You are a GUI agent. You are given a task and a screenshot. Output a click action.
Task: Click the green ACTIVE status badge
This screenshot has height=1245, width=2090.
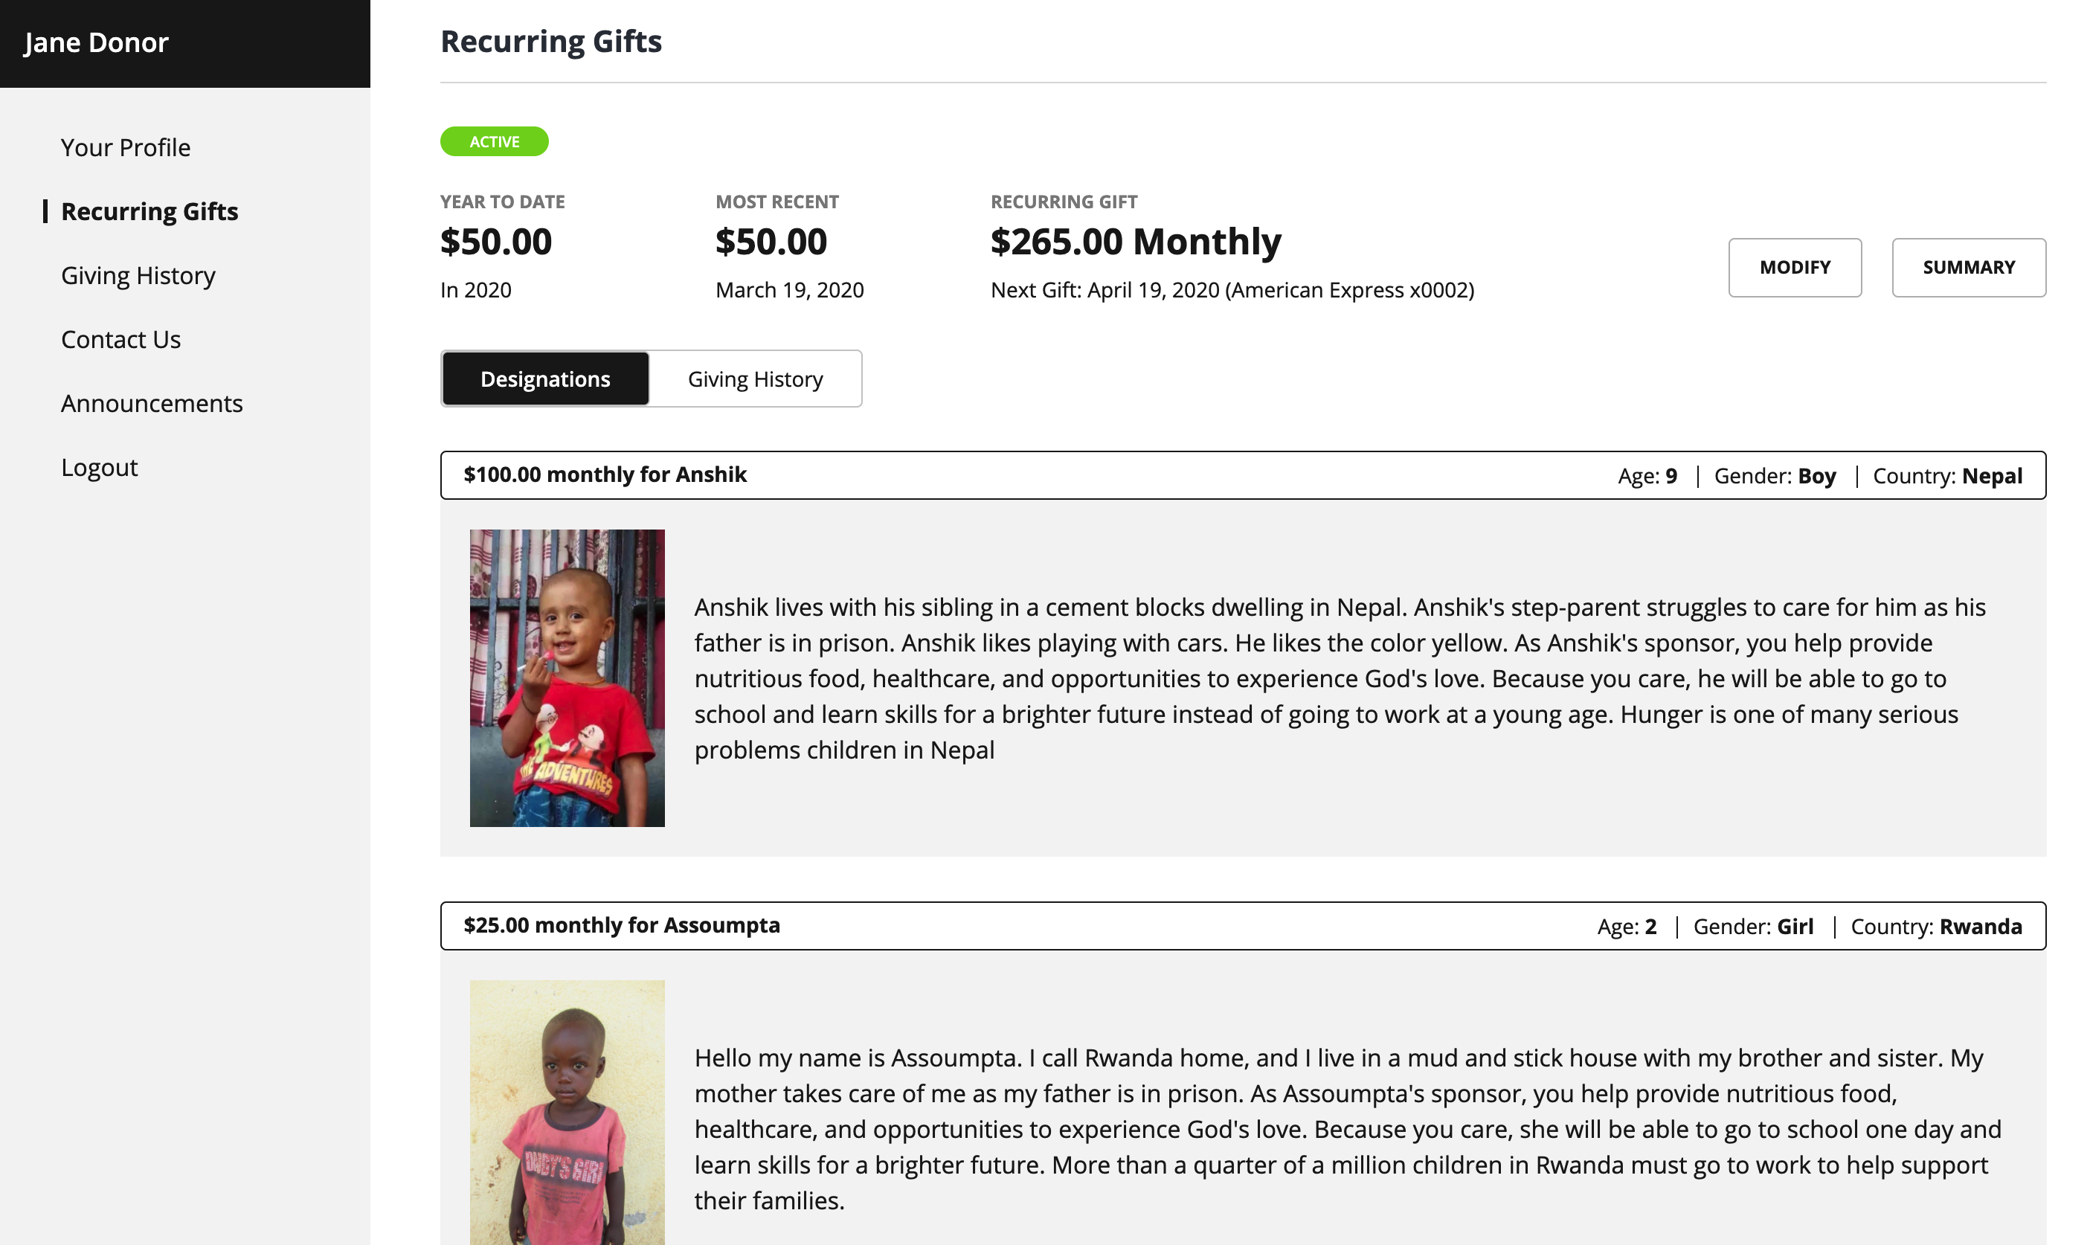[x=494, y=142]
